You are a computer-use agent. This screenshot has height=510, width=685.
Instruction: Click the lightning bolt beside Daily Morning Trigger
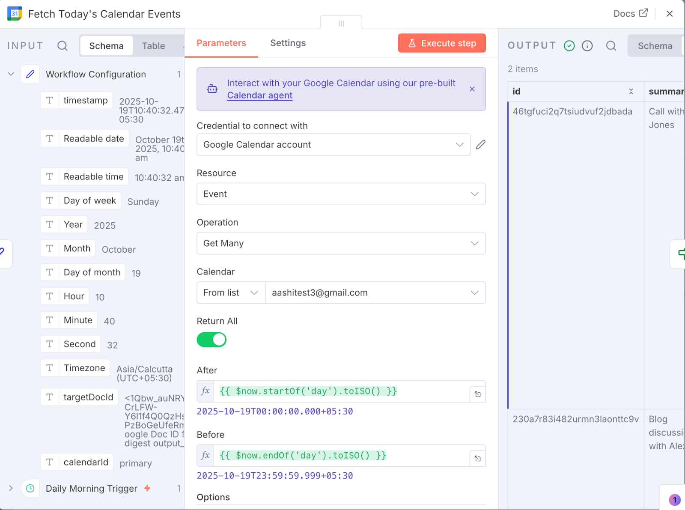click(146, 488)
